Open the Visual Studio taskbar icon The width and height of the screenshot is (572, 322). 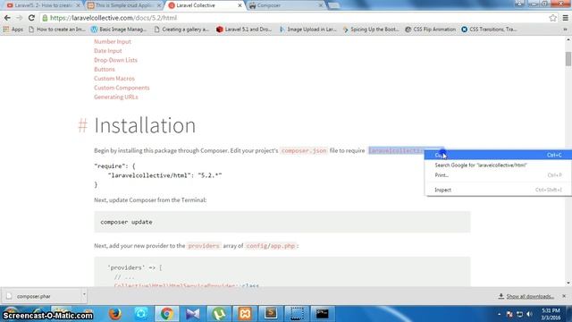tap(193, 314)
